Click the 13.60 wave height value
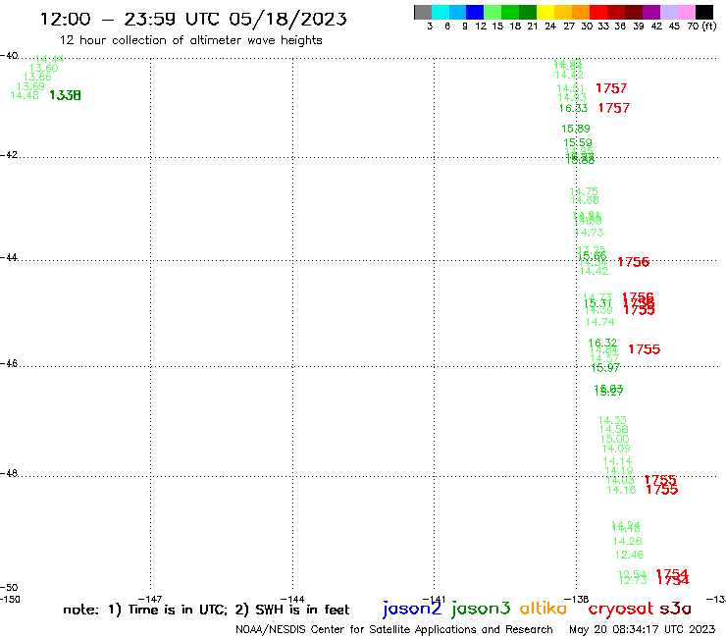This screenshot has height=638, width=726. 43,68
